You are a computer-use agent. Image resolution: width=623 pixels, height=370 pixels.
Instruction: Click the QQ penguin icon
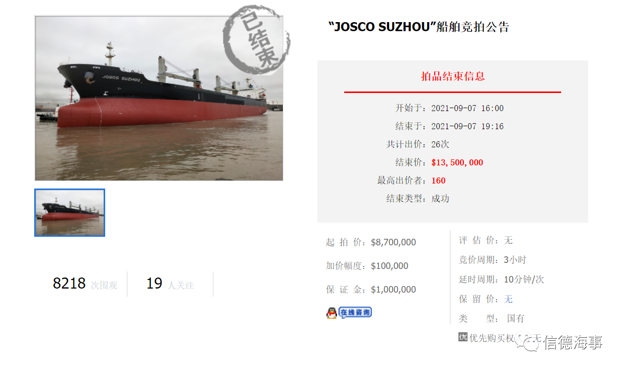pos(331,313)
